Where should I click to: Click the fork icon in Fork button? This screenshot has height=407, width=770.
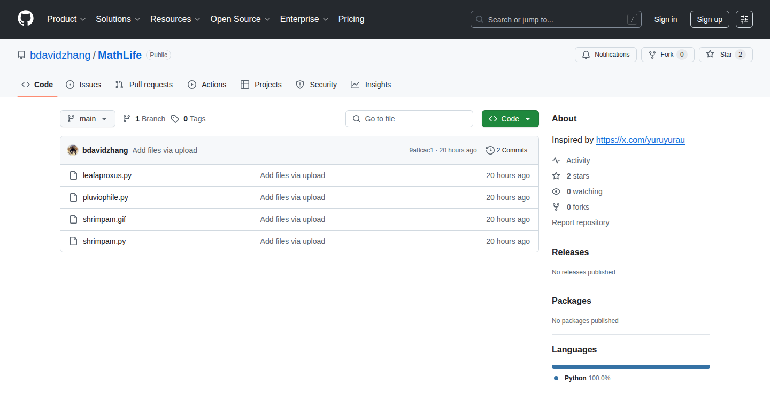point(652,55)
